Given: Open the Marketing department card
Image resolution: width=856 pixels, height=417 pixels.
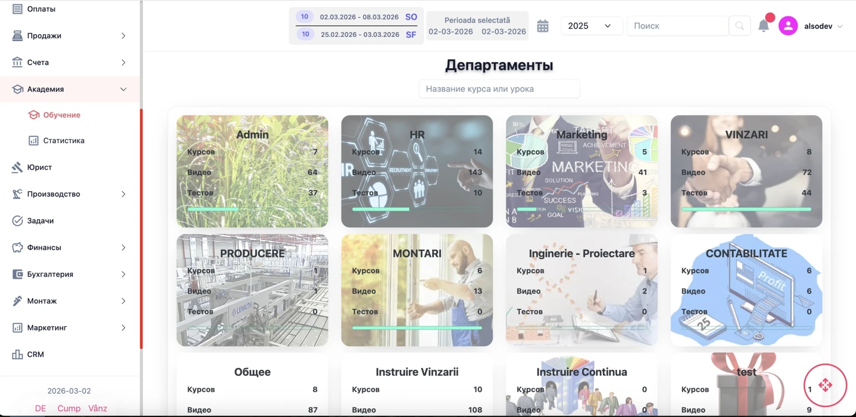Looking at the screenshot, I should tap(582, 171).
